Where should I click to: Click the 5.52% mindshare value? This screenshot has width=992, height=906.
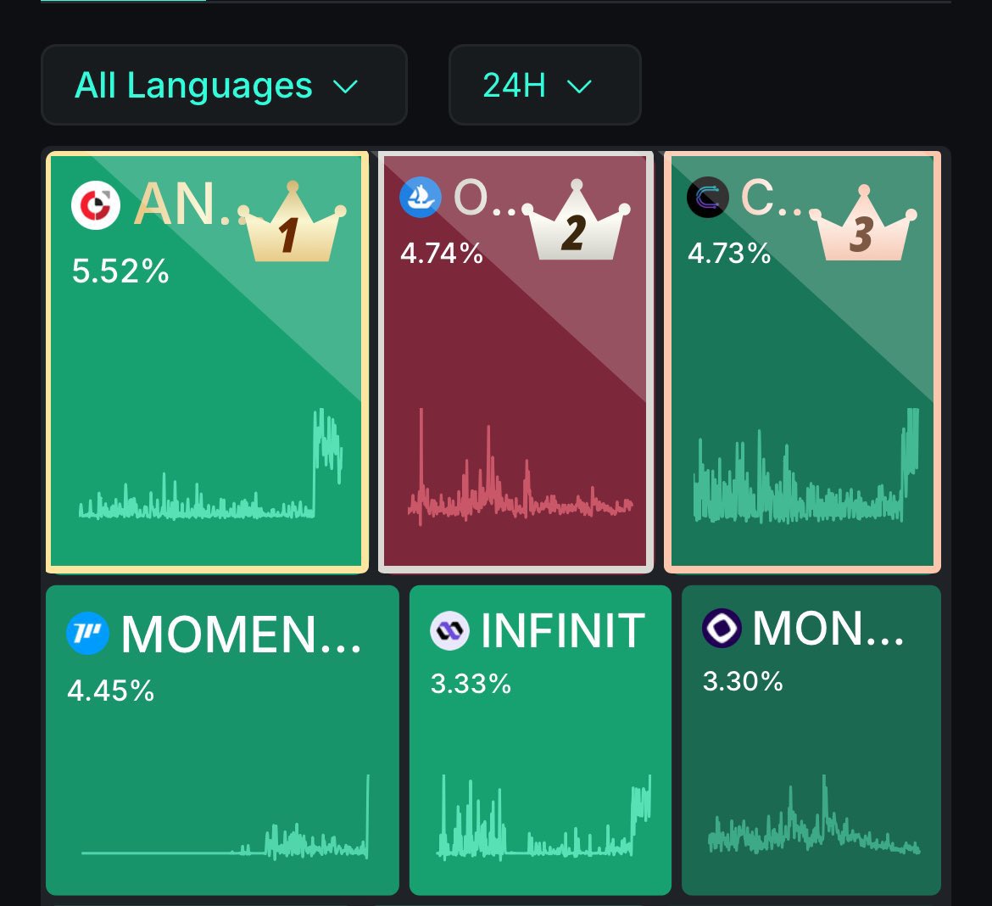120,271
